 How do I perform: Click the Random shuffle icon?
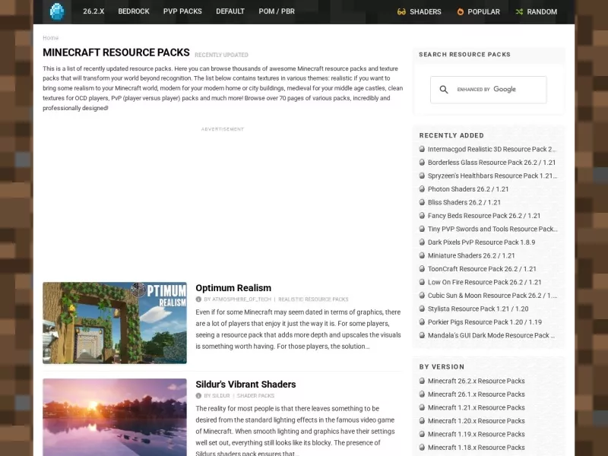519,11
